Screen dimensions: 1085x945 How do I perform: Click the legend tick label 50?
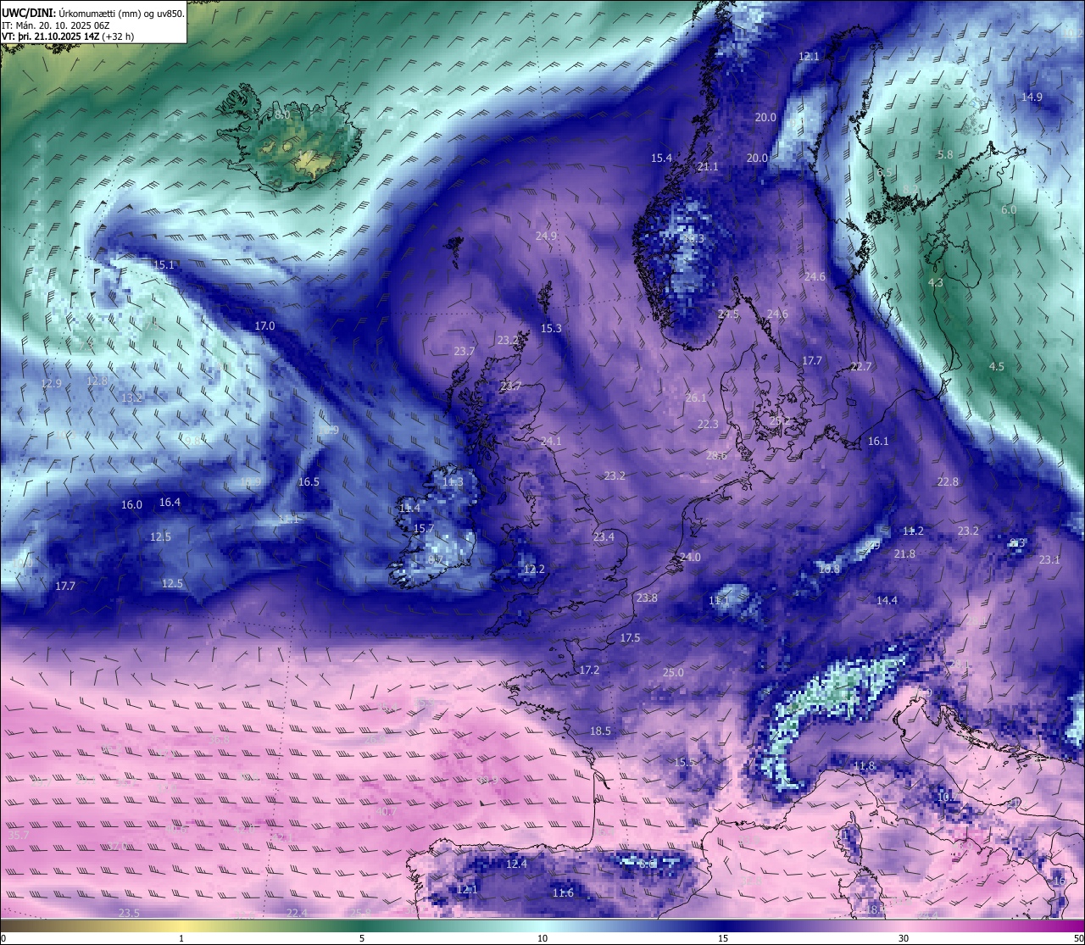(1078, 938)
